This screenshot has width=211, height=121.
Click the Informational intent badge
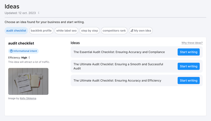[23, 51]
